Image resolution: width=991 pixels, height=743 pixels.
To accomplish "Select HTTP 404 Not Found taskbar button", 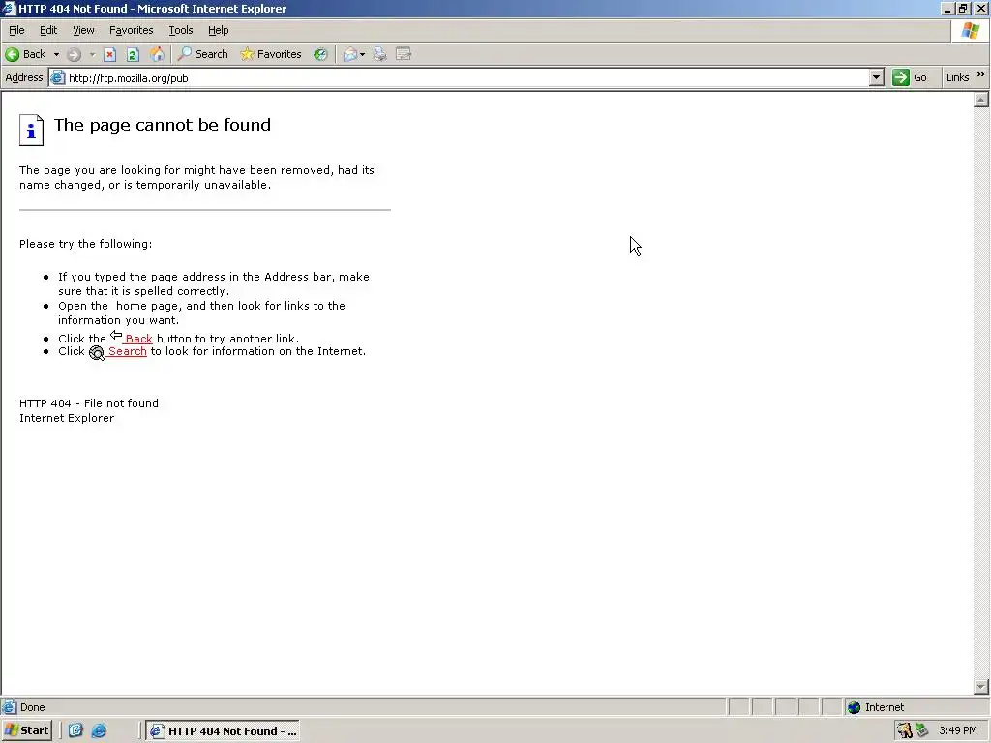I will 224,731.
